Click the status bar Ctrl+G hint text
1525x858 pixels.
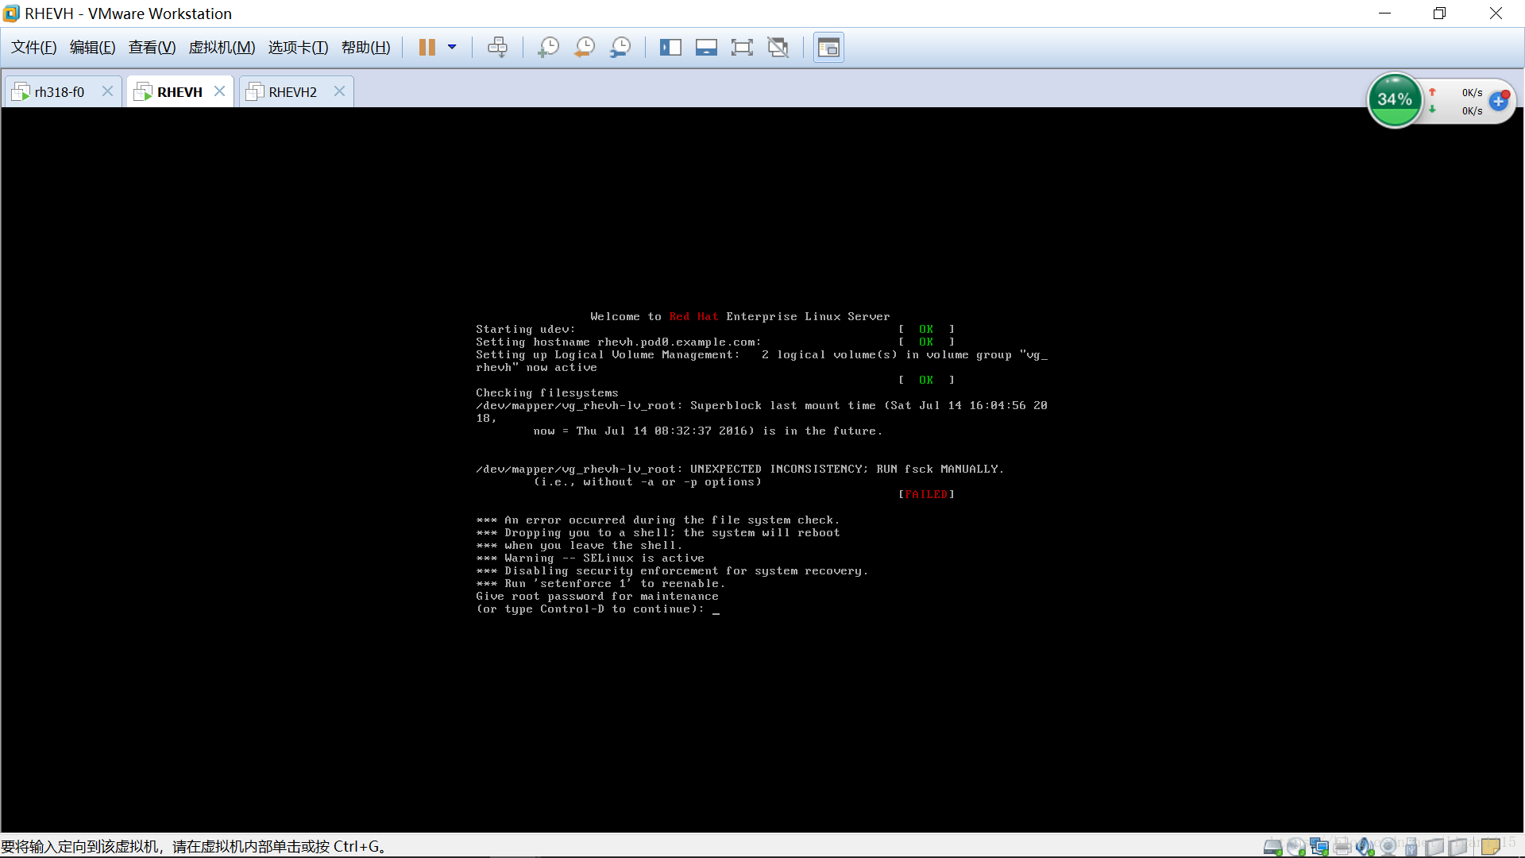193,847
